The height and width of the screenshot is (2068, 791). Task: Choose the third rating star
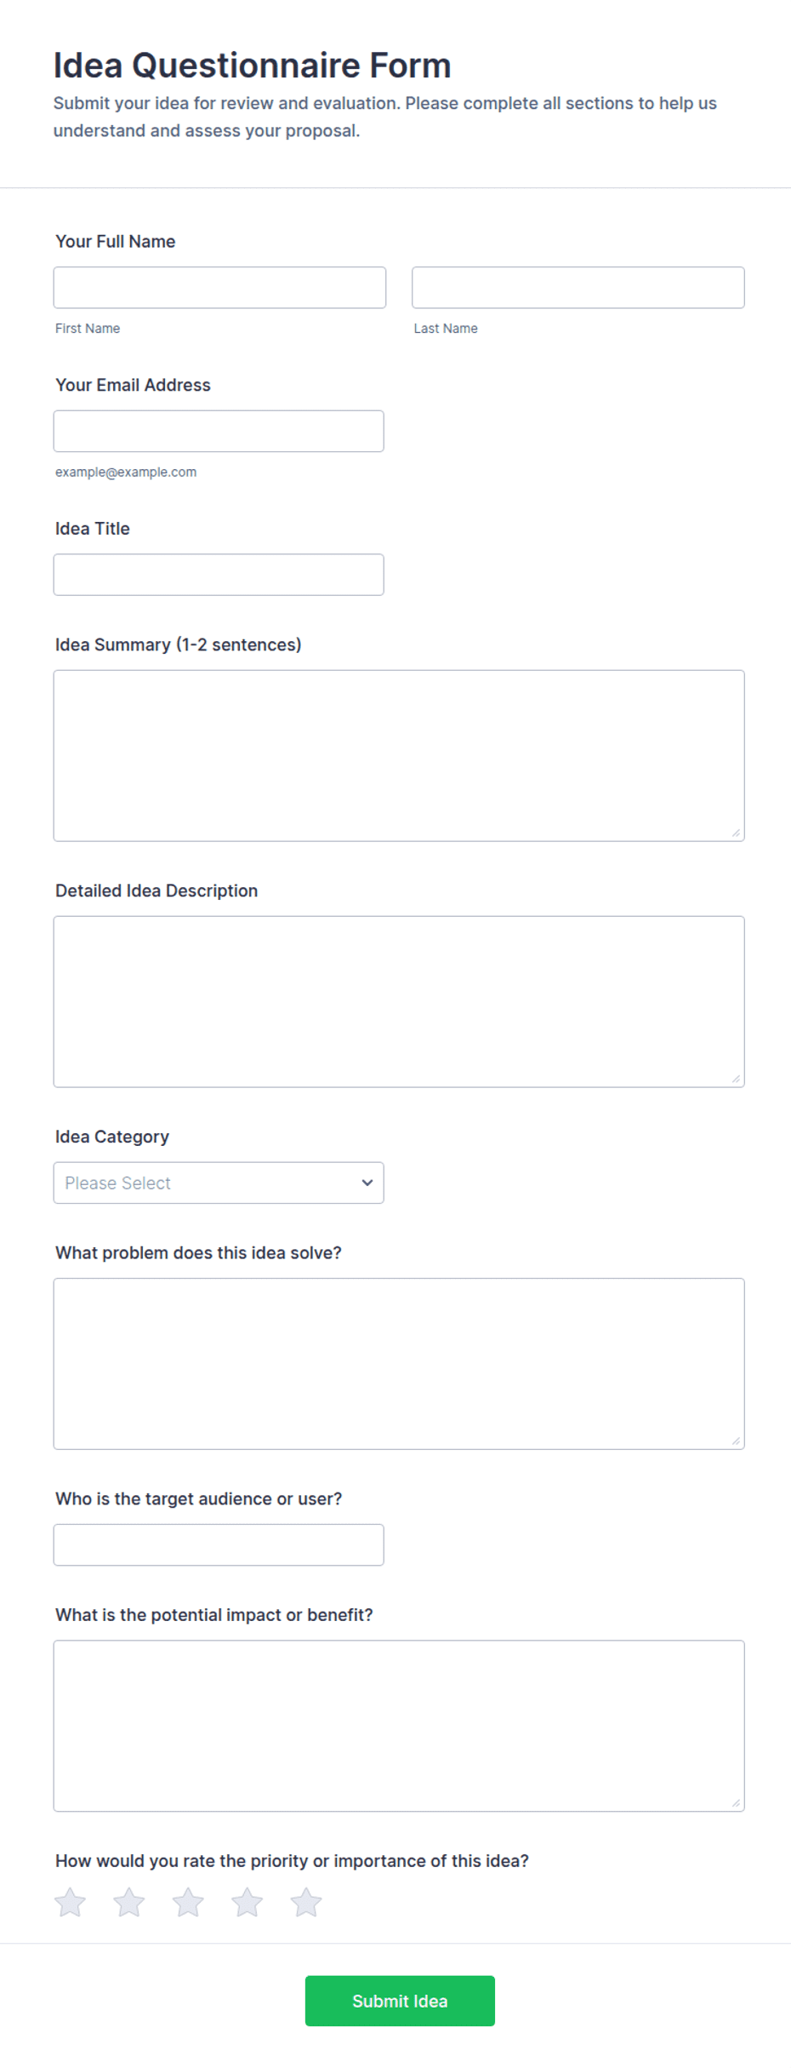tap(188, 1902)
